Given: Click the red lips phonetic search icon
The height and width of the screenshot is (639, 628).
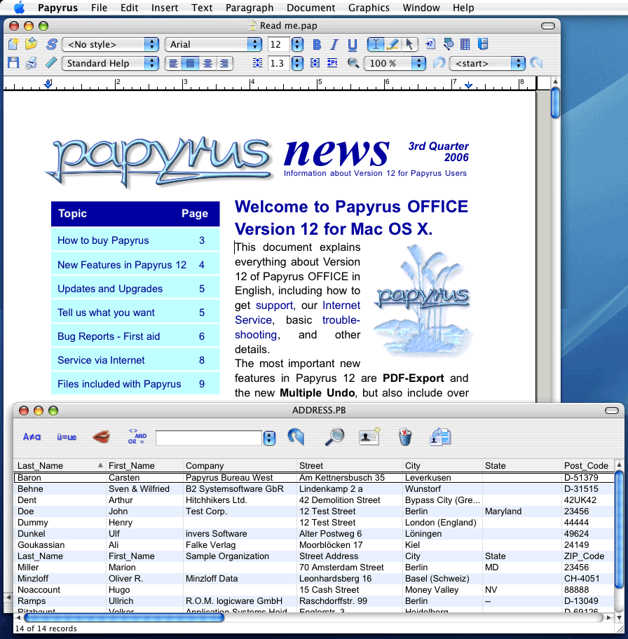Looking at the screenshot, I should [x=101, y=437].
